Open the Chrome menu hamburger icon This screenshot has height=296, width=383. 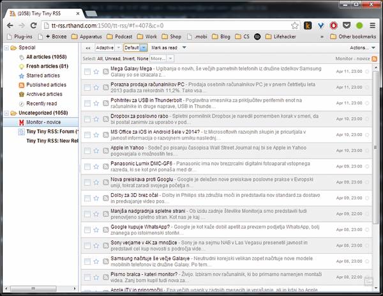click(373, 26)
